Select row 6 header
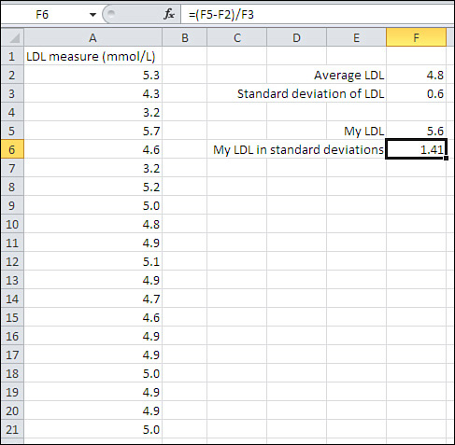 [12, 149]
